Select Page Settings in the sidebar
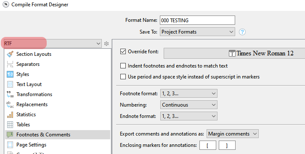 (58, 145)
